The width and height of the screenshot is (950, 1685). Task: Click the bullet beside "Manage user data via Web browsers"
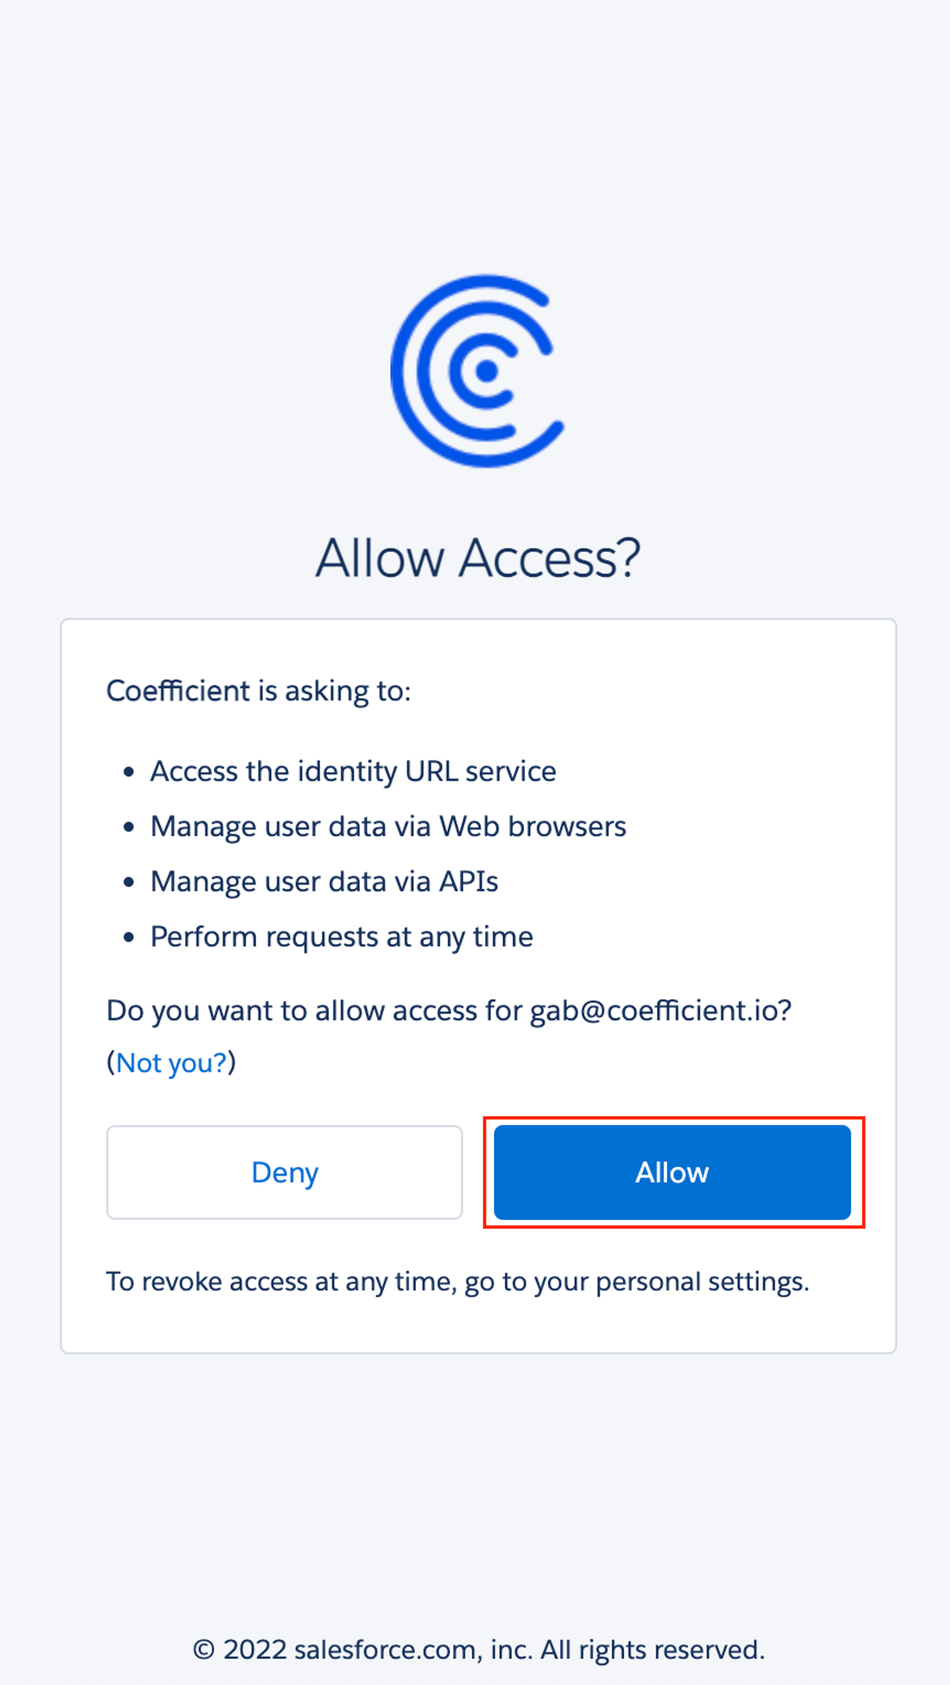pyautogui.click(x=129, y=827)
